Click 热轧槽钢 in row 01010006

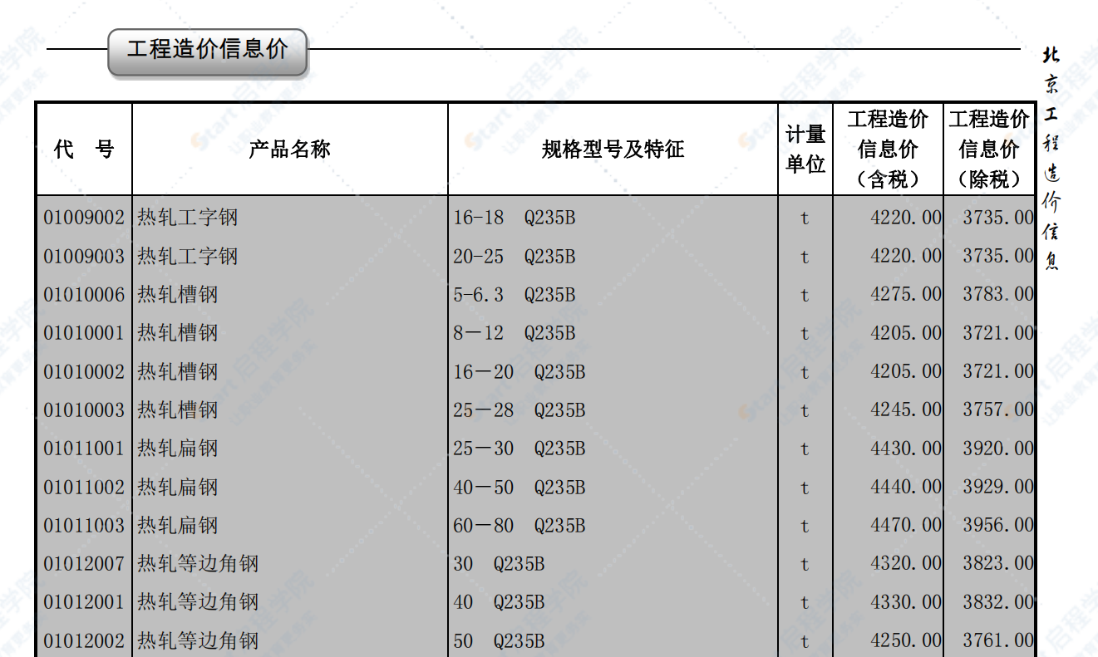click(178, 295)
